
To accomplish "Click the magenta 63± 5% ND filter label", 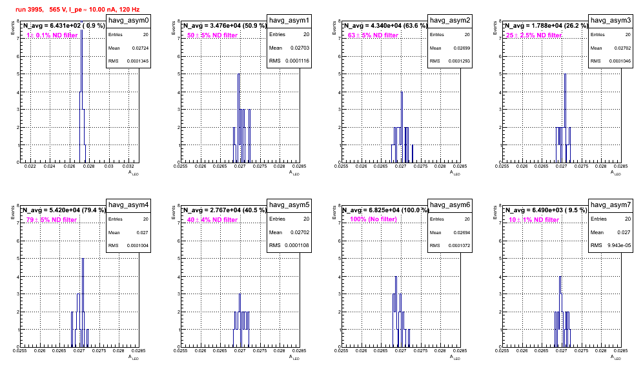I will 373,35.
